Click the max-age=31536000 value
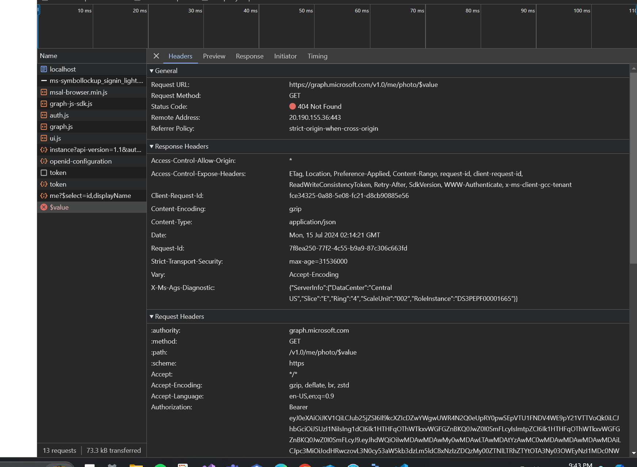Screen dimensions: 637x467 pos(318,261)
